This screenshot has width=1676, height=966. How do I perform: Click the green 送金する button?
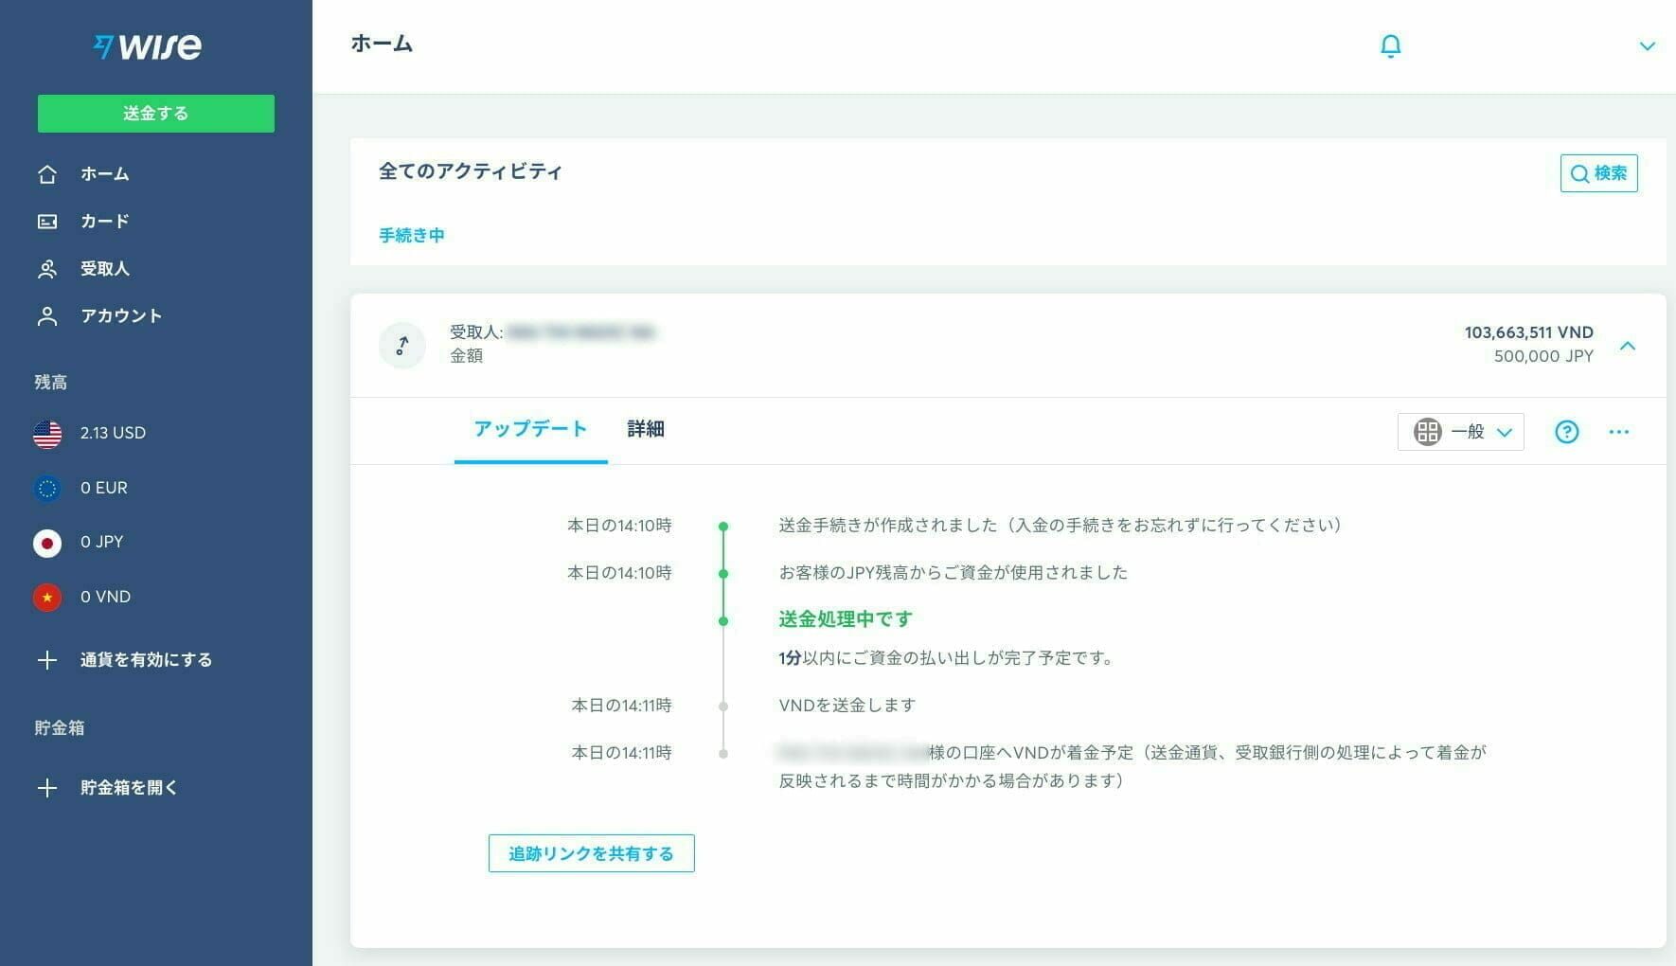[x=156, y=113]
